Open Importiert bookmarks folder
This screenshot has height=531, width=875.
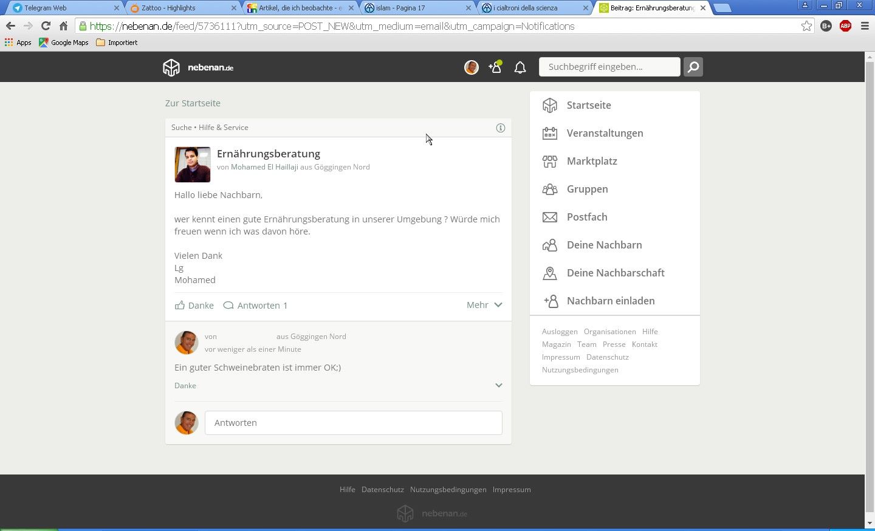coord(117,43)
